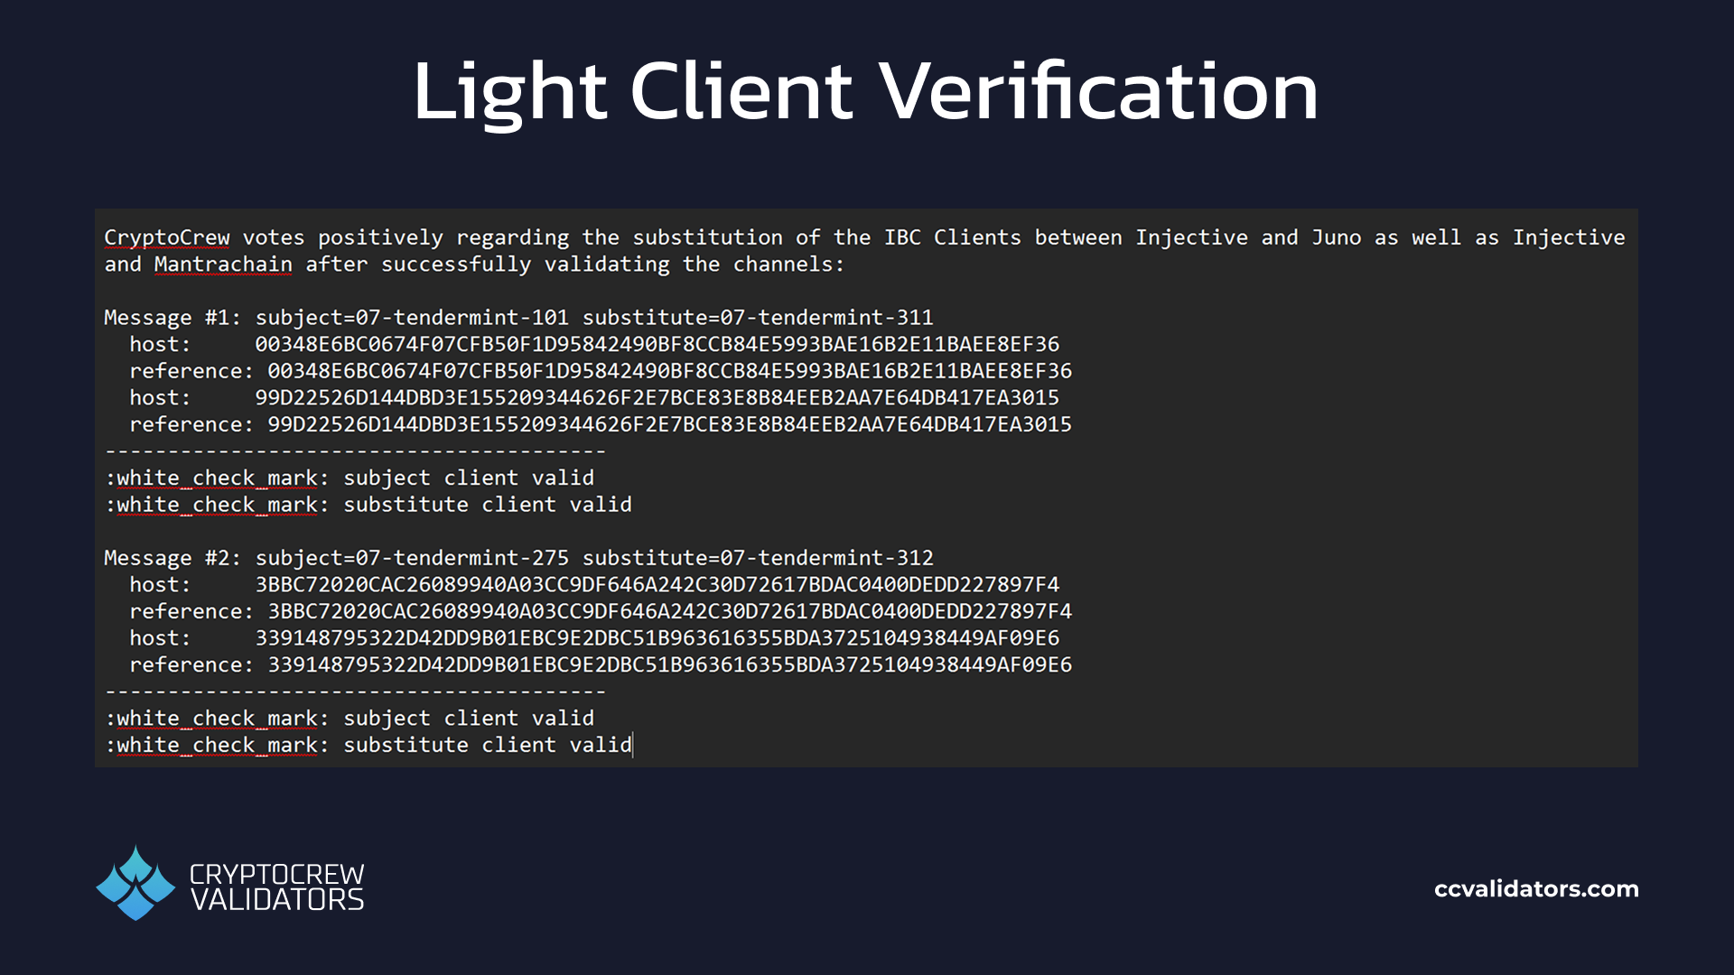The width and height of the screenshot is (1734, 975).
Task: Click the reference hash starting 339148795
Action: (669, 664)
